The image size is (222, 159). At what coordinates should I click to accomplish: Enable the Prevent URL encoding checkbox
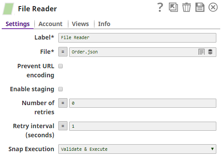point(61,66)
